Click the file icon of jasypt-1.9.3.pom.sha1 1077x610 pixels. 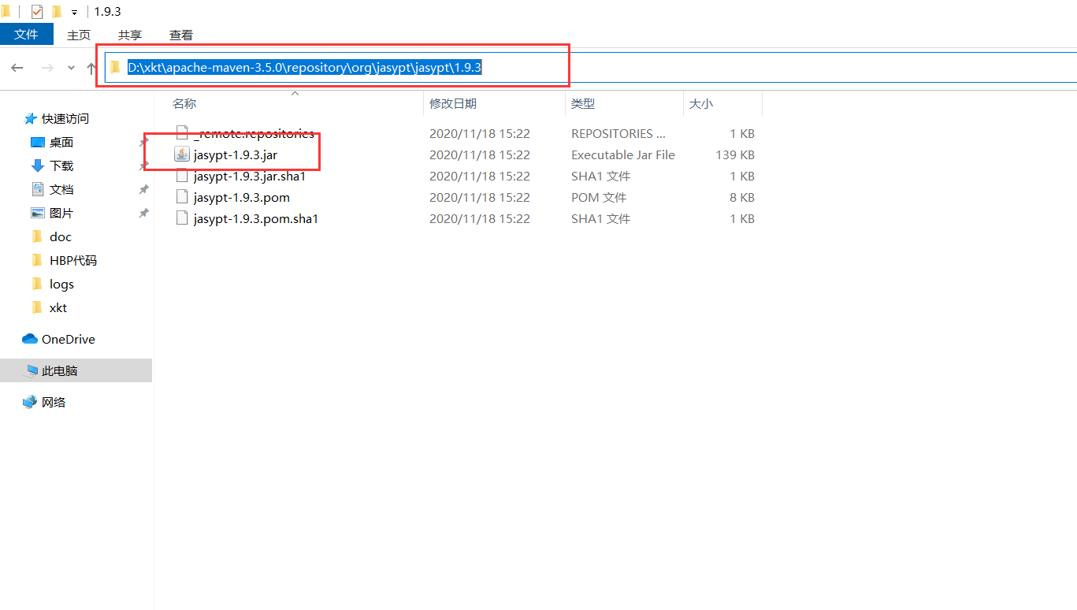182,218
